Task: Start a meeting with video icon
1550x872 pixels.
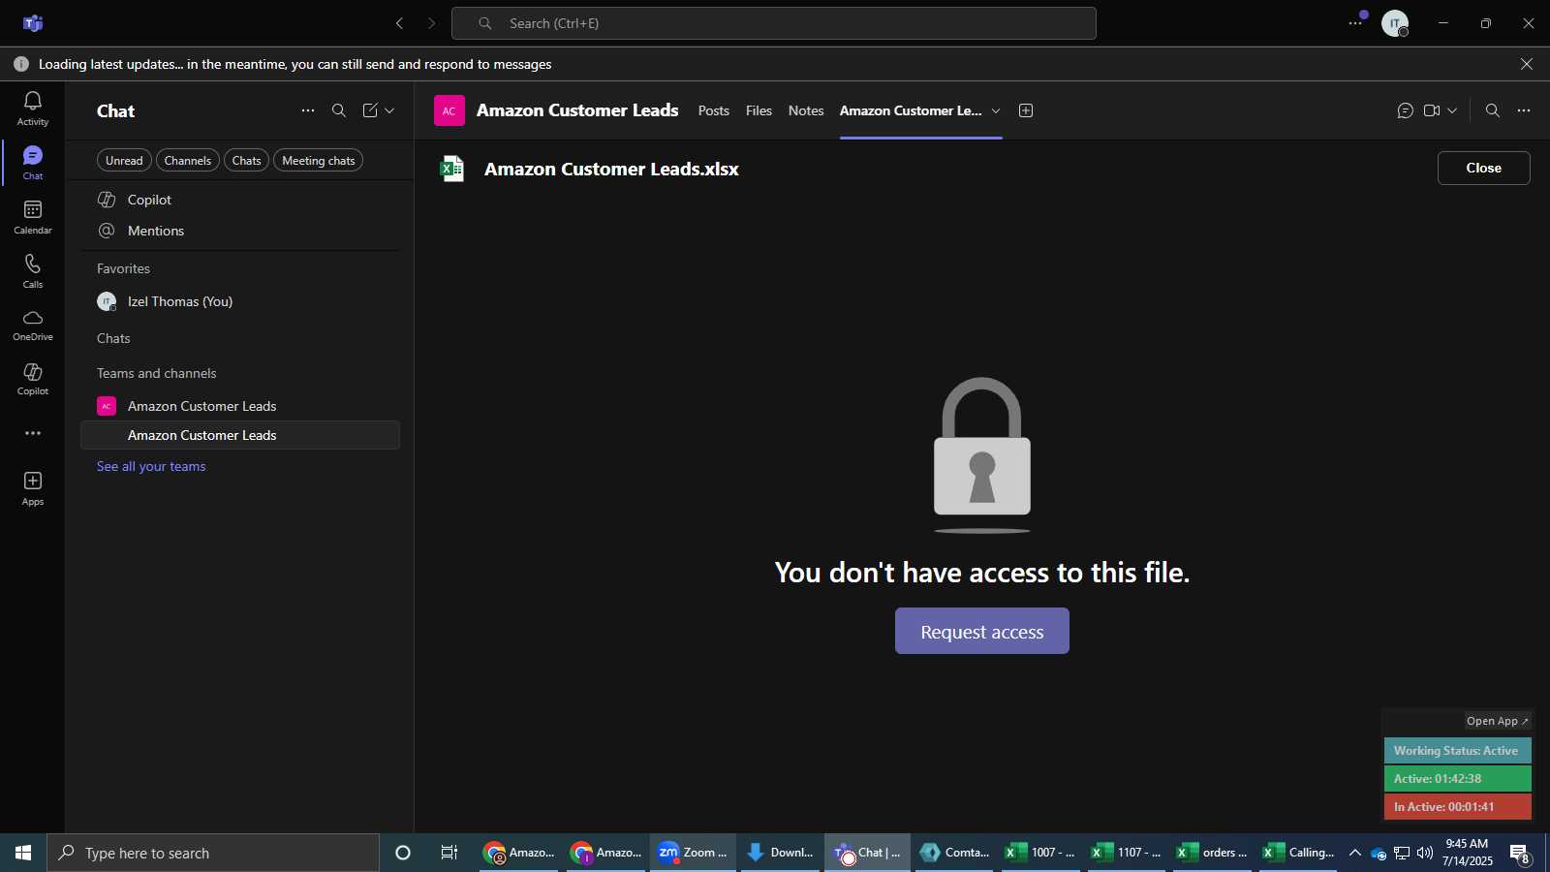Action: [1432, 110]
